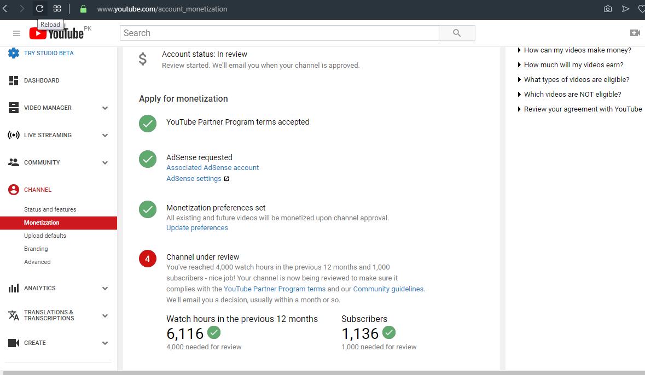Open Advanced channel settings

coord(37,262)
